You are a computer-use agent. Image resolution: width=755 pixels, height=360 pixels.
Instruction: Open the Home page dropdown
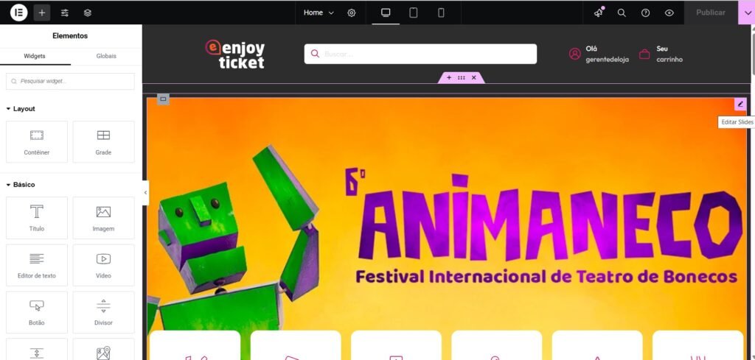[x=319, y=13]
